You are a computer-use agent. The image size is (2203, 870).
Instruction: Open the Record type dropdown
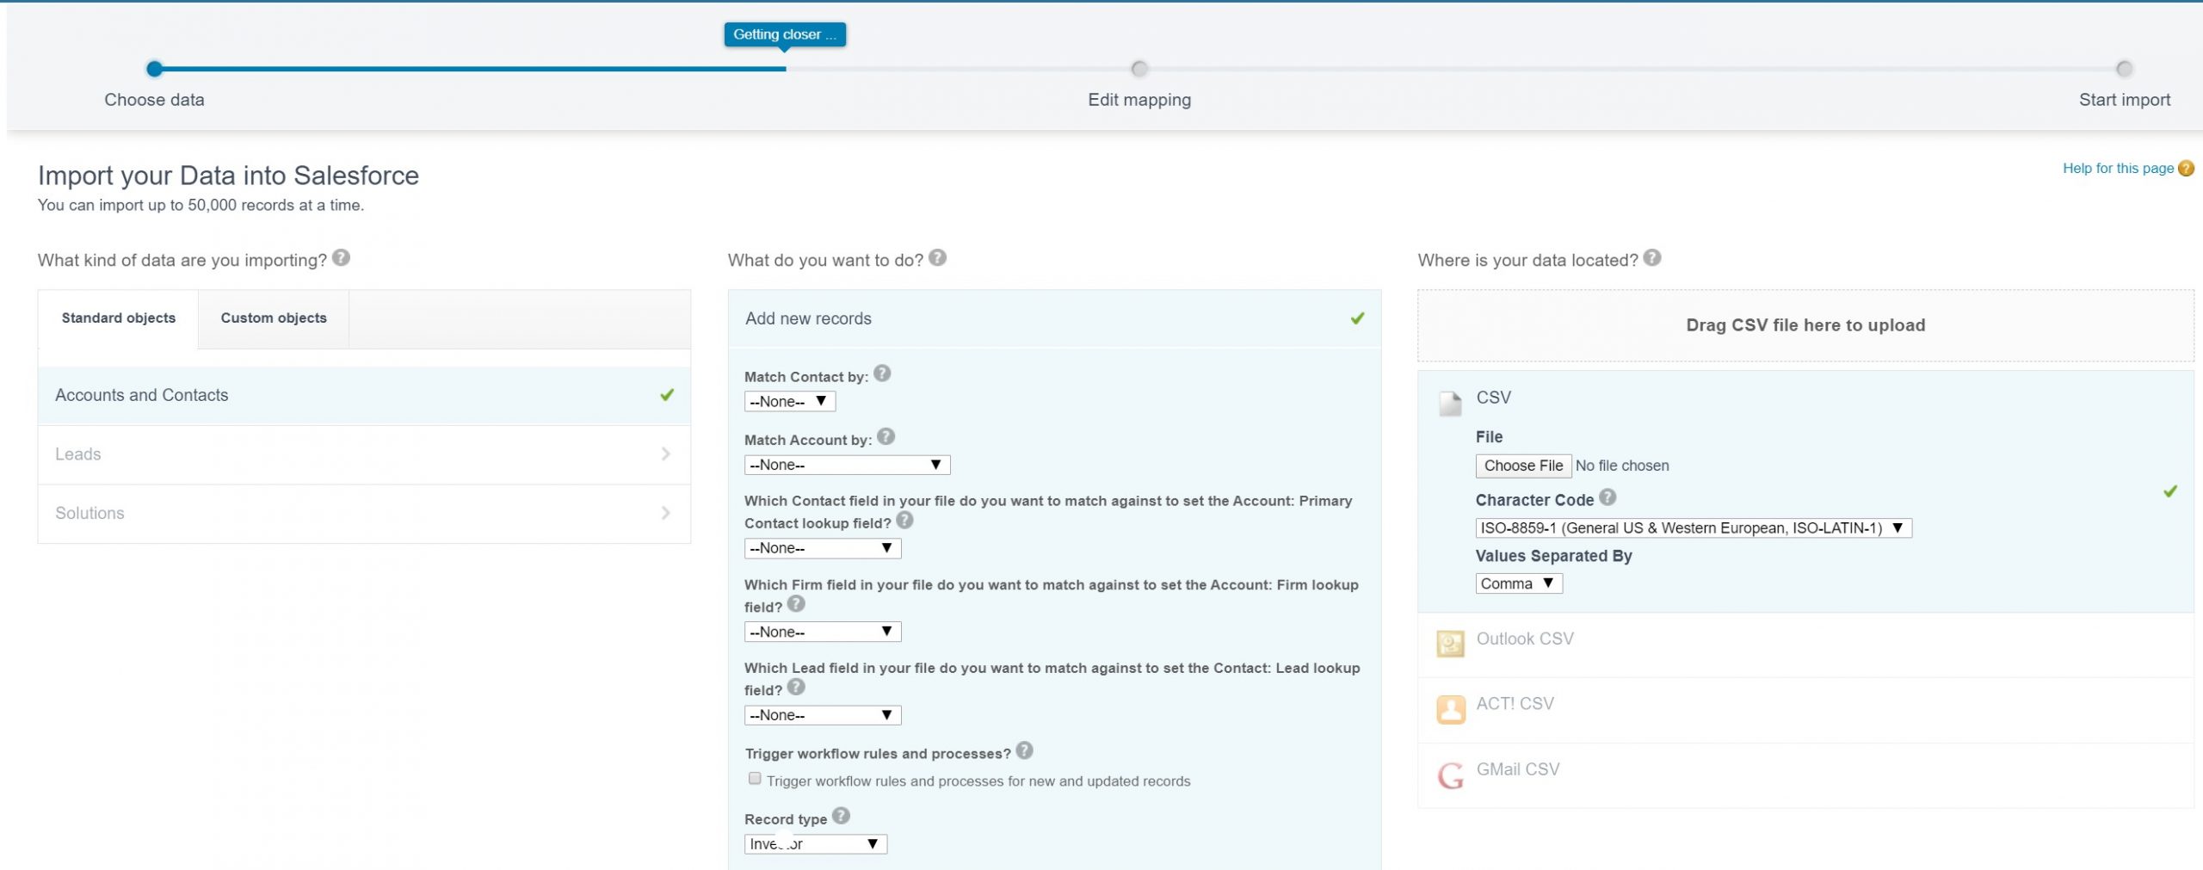pyautogui.click(x=815, y=844)
